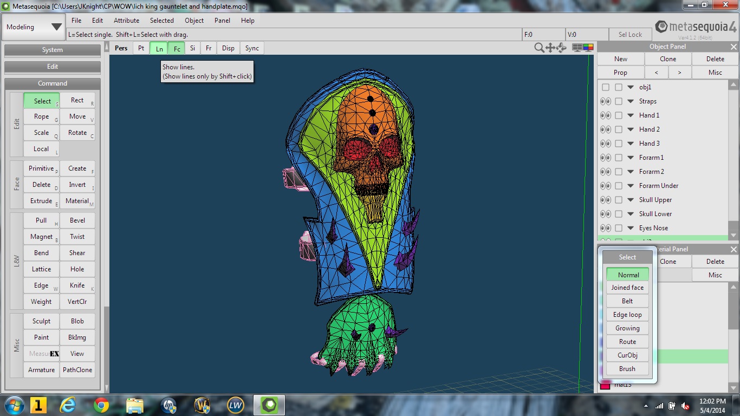Click the power plug tray icon
The height and width of the screenshot is (416, 740).
pyautogui.click(x=672, y=406)
